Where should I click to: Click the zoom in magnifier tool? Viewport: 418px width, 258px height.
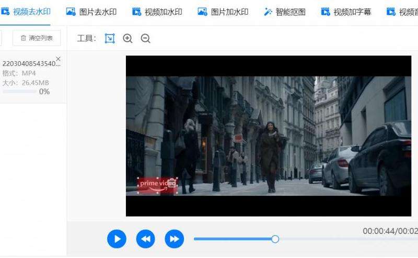pyautogui.click(x=127, y=38)
